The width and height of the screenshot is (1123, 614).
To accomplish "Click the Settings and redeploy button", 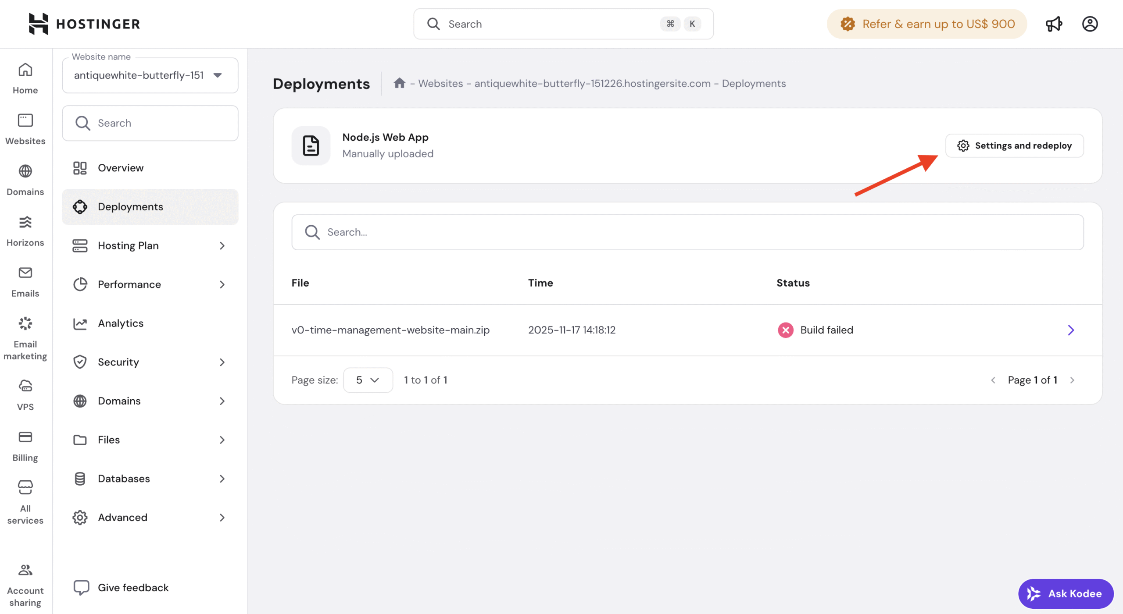I will tap(1014, 146).
